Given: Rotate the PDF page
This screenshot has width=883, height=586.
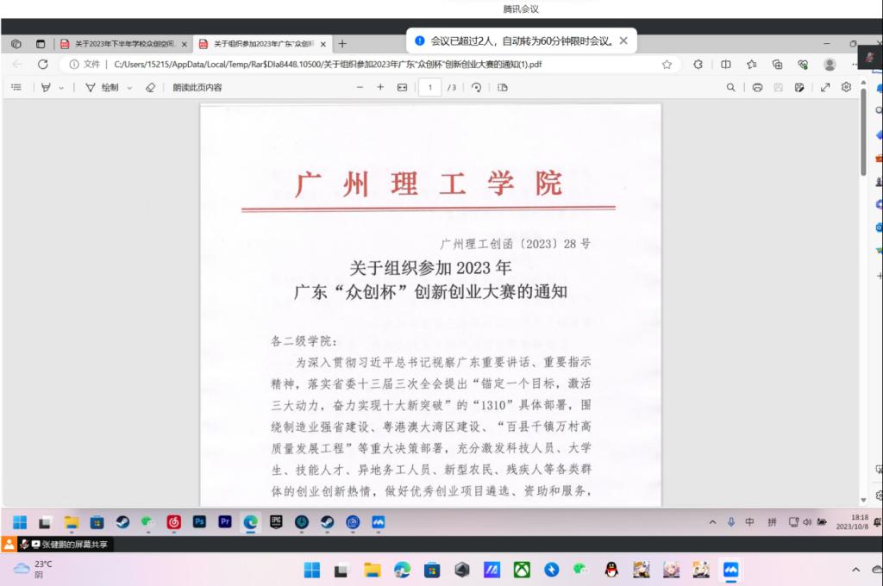Looking at the screenshot, I should point(476,87).
